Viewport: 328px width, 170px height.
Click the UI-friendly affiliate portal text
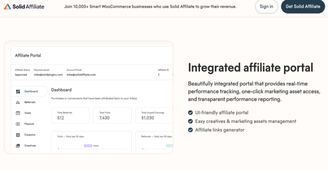[x=222, y=113]
